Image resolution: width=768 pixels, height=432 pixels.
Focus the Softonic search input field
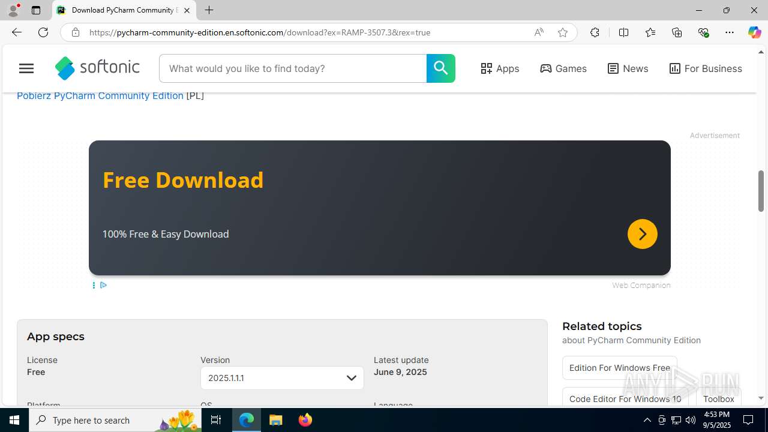coord(293,68)
